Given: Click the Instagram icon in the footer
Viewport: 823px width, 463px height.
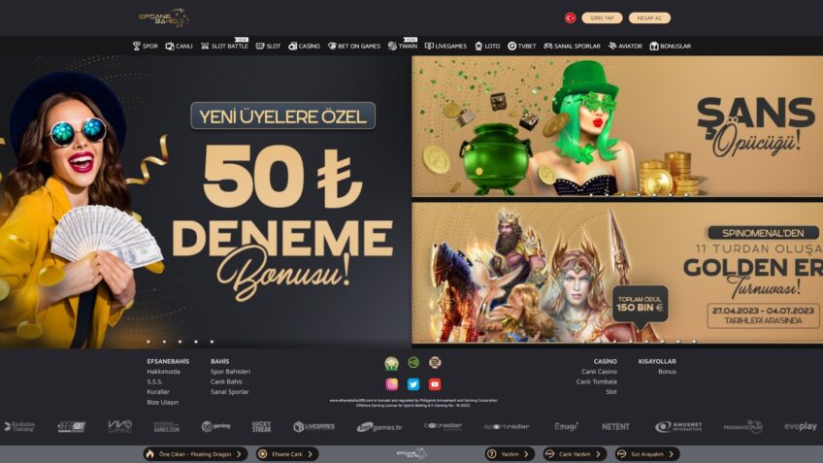Looking at the screenshot, I should [392, 383].
